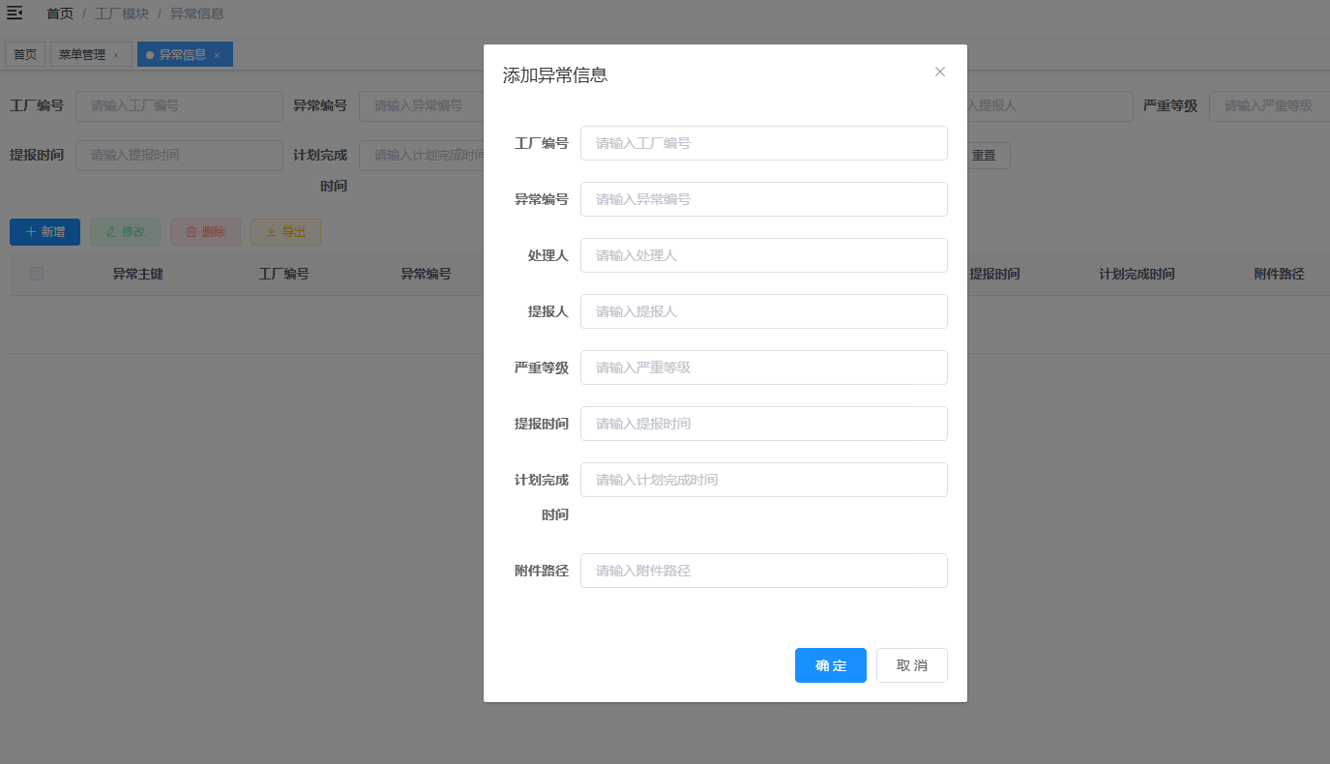Click the table's 计划完成时间 column header
The width and height of the screenshot is (1330, 764).
point(1138,275)
